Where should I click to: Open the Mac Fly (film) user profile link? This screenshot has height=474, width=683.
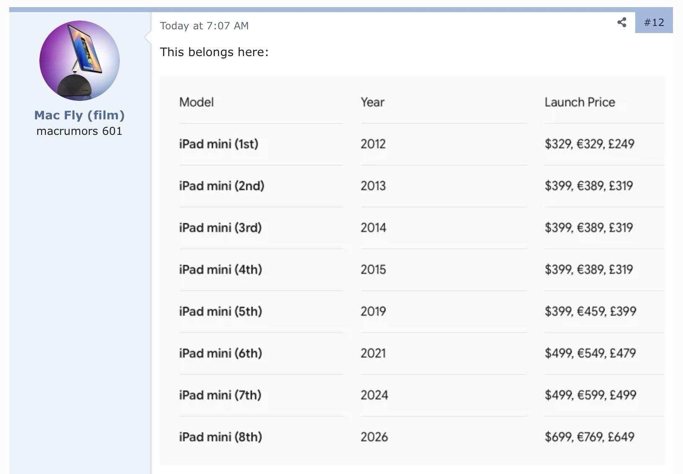point(80,115)
